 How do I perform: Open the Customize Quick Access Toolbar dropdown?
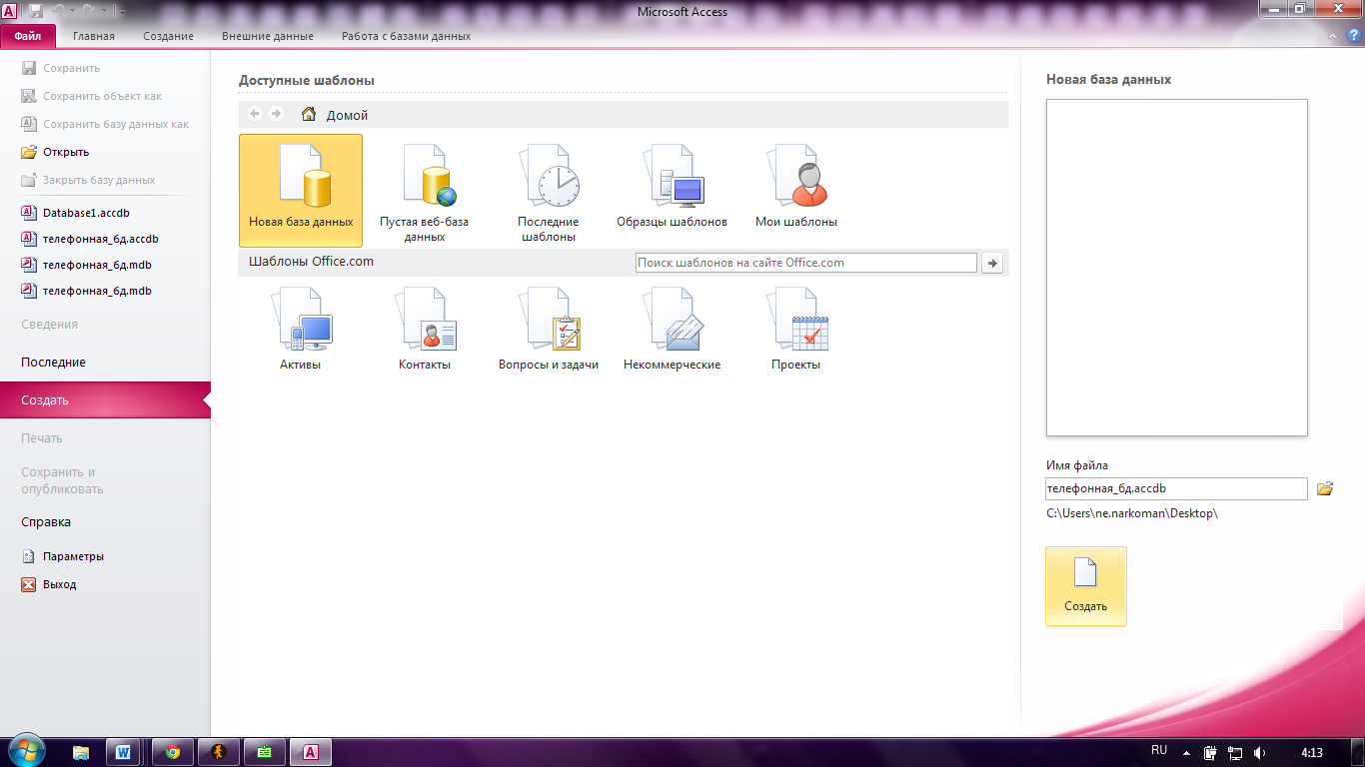[121, 11]
